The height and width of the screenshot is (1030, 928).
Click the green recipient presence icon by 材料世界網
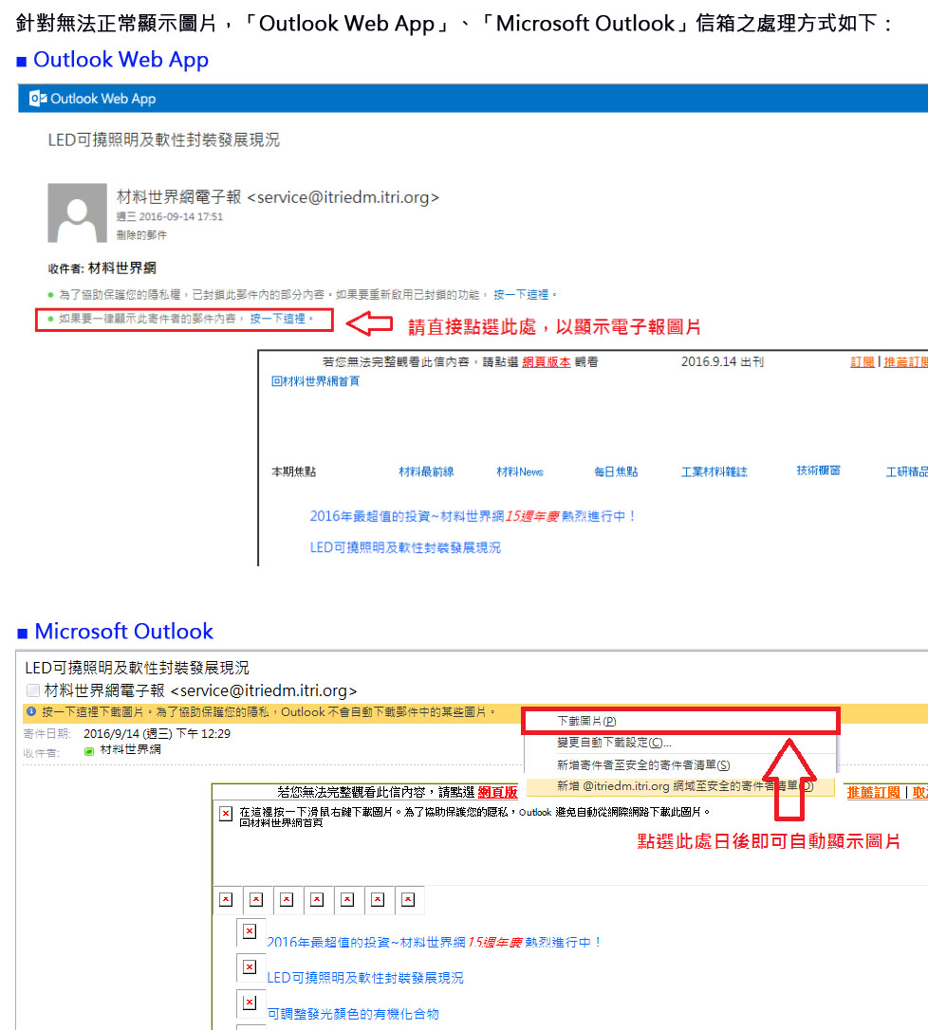(x=89, y=751)
